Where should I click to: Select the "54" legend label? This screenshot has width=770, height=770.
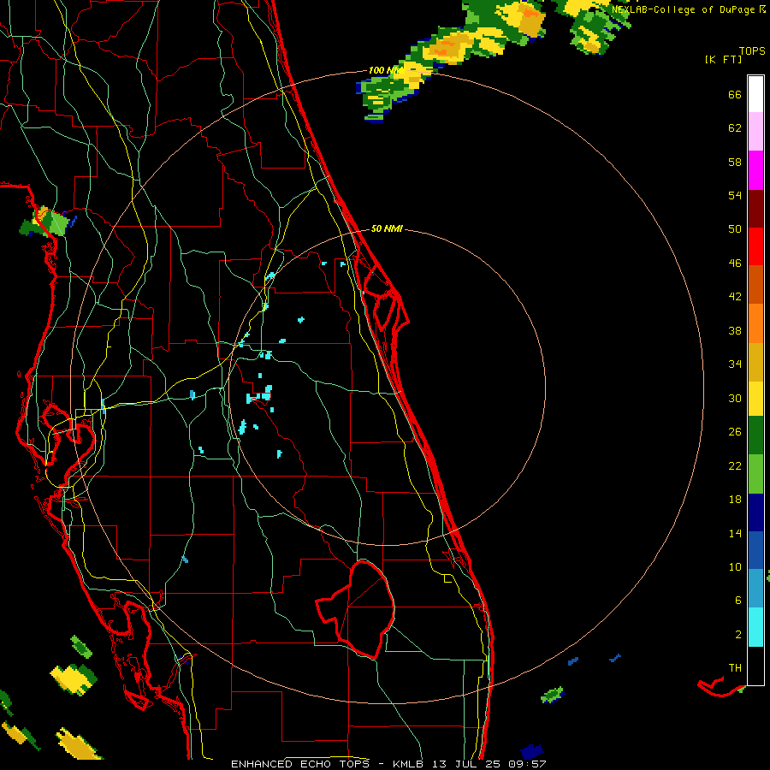[735, 195]
